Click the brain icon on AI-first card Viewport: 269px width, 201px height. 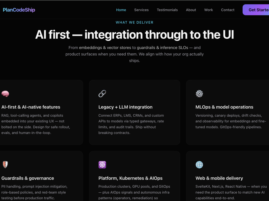click(x=5, y=94)
